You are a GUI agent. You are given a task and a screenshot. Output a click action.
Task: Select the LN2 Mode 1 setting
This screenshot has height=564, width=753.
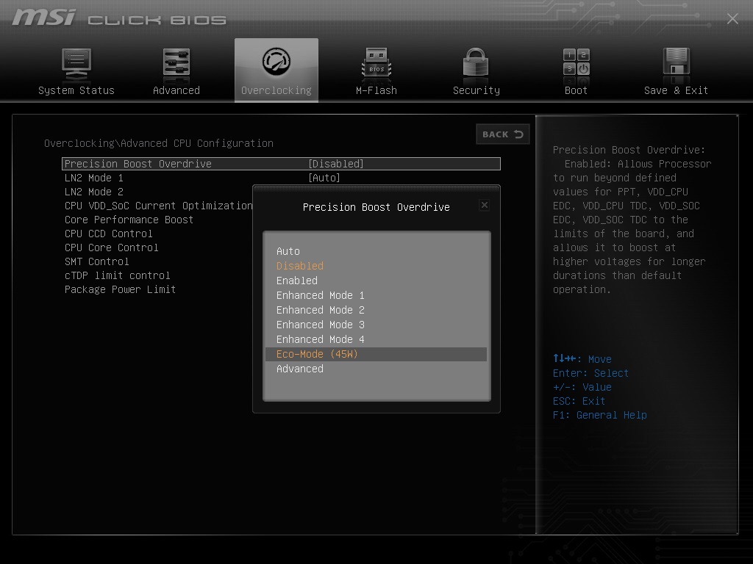[93, 178]
